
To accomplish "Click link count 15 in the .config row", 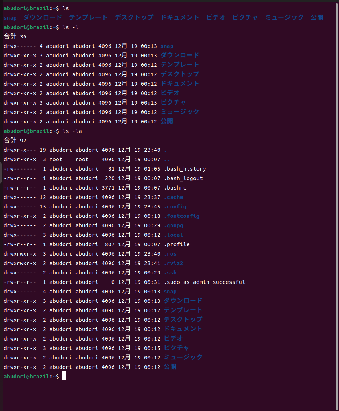I will click(43, 207).
